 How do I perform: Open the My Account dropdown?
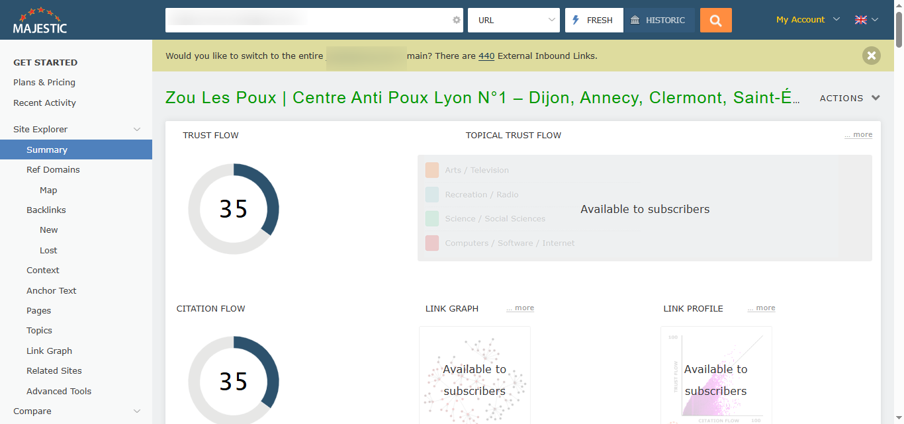[x=807, y=20]
